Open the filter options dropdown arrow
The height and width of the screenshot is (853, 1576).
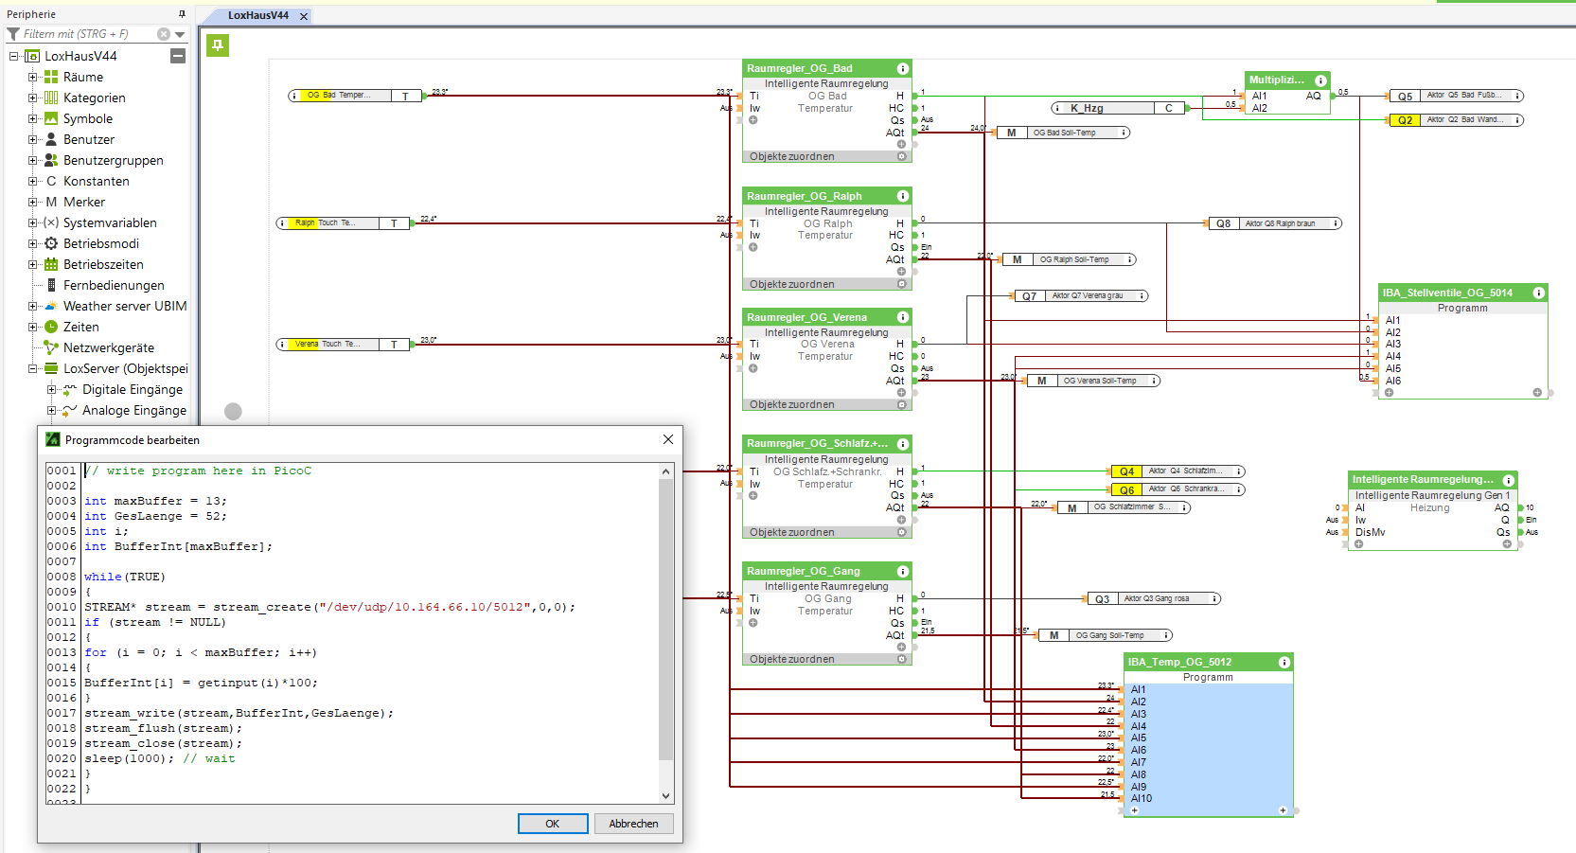pyautogui.click(x=180, y=34)
